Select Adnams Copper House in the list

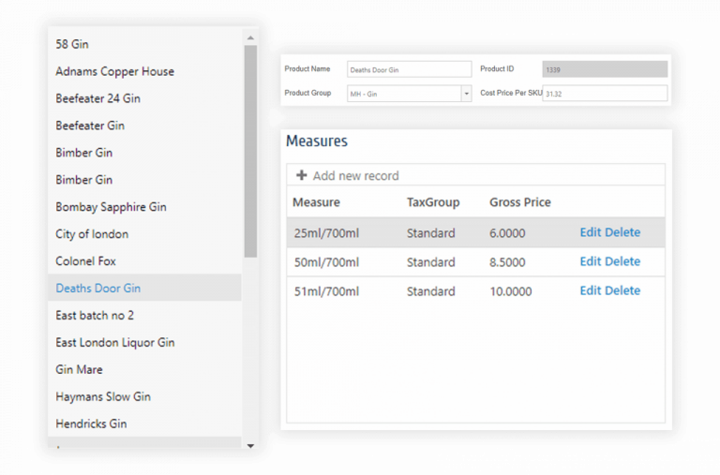tap(144, 71)
